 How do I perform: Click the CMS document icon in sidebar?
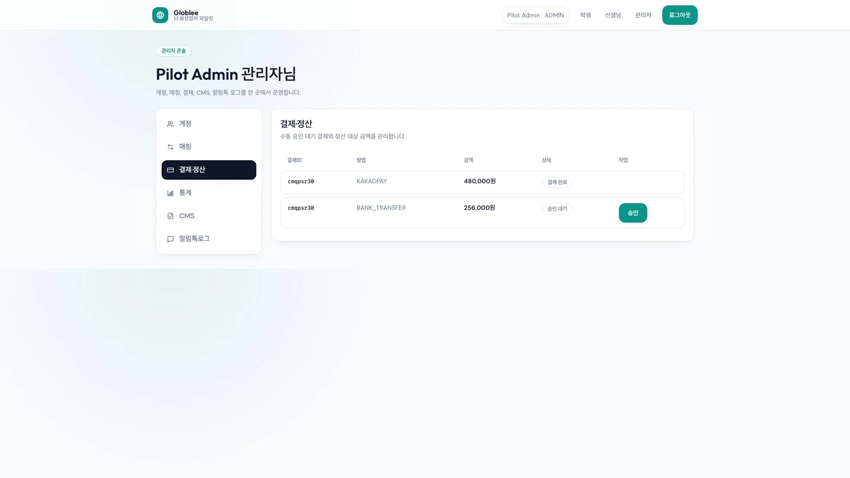coord(170,216)
